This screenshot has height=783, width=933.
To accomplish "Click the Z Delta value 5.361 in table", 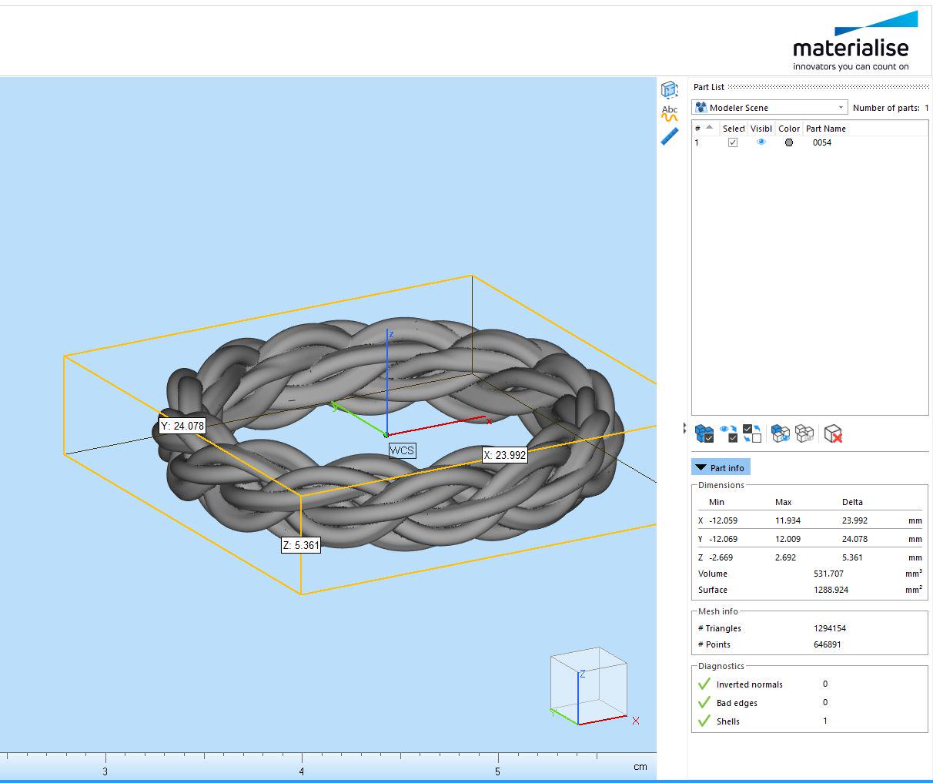I will pos(852,557).
